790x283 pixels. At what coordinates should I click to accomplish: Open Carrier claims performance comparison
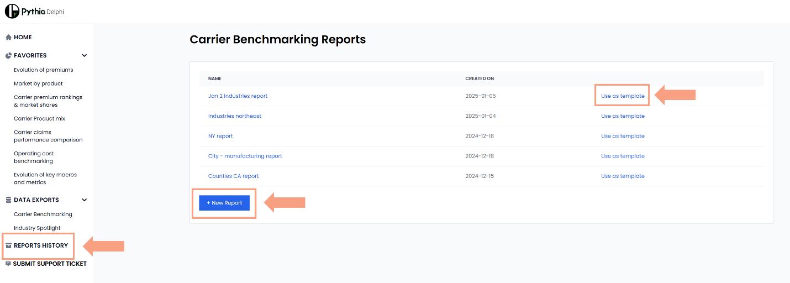48,136
